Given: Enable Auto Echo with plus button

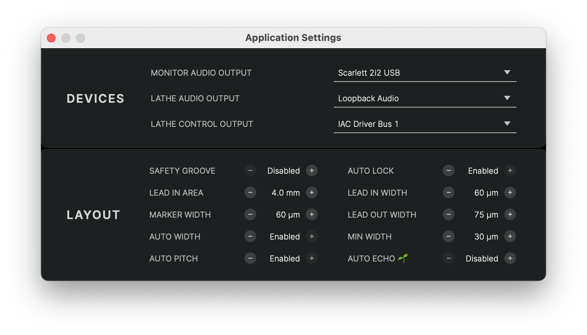Looking at the screenshot, I should (510, 259).
